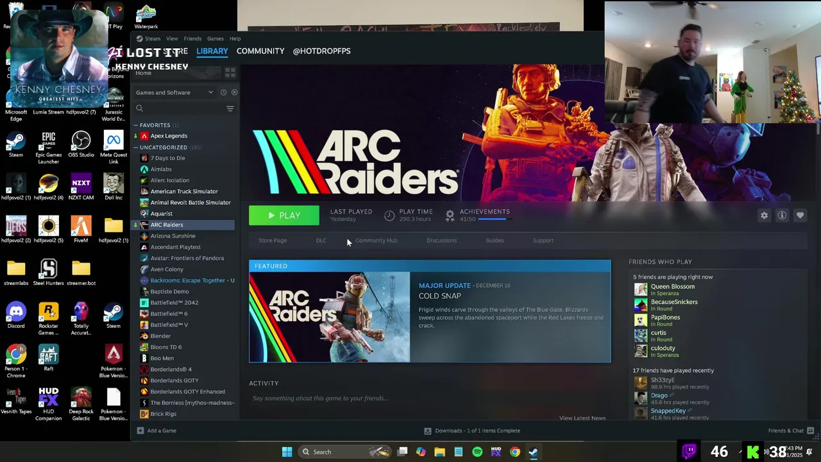This screenshot has height=462, width=821.
Task: Open ARC Raiders Support link
Action: (x=543, y=241)
